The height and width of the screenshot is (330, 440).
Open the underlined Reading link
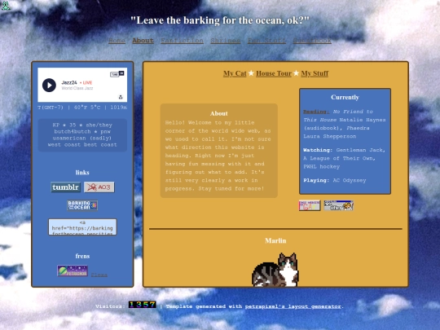316,112
